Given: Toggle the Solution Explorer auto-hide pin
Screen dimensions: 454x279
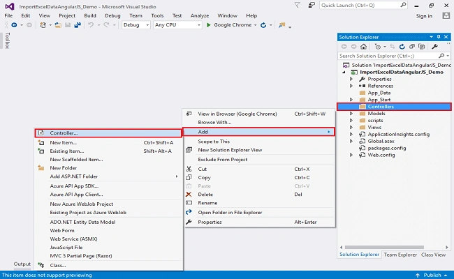Looking at the screenshot, I should click(439, 37).
